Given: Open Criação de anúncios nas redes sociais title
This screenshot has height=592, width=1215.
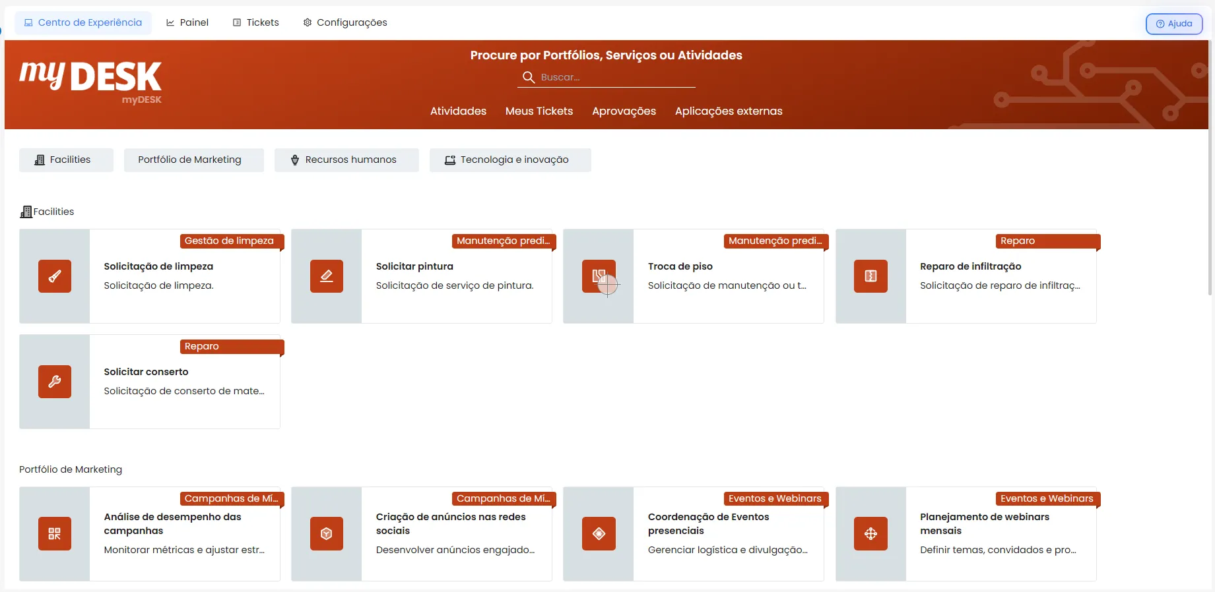Looking at the screenshot, I should [451, 524].
